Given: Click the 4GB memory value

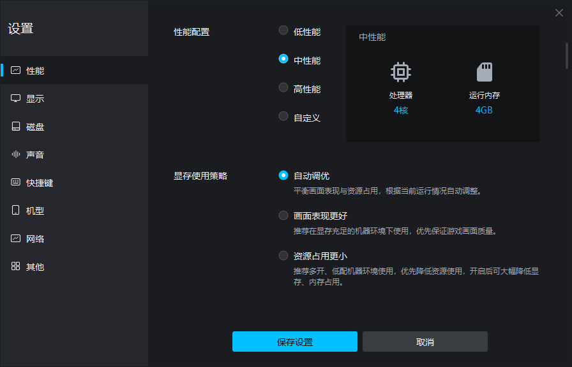Looking at the screenshot, I should click(484, 110).
